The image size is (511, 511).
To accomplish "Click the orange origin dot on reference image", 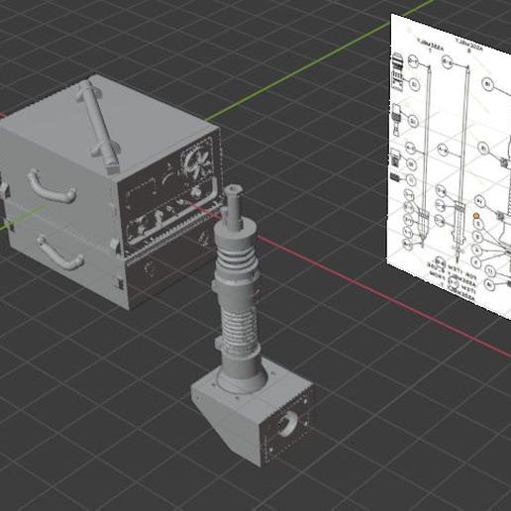I will [476, 216].
